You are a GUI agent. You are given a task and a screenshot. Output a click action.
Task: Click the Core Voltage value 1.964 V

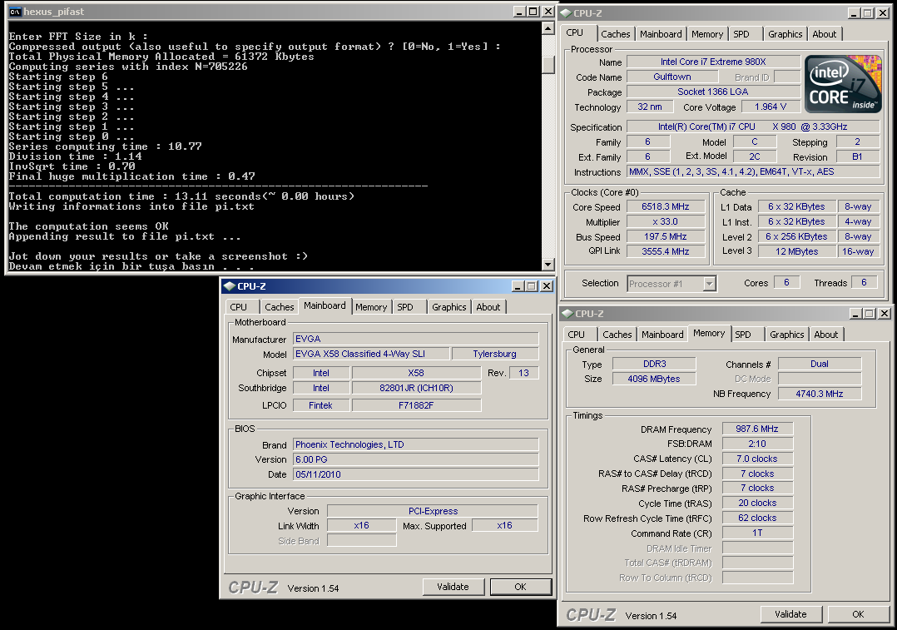(x=771, y=107)
